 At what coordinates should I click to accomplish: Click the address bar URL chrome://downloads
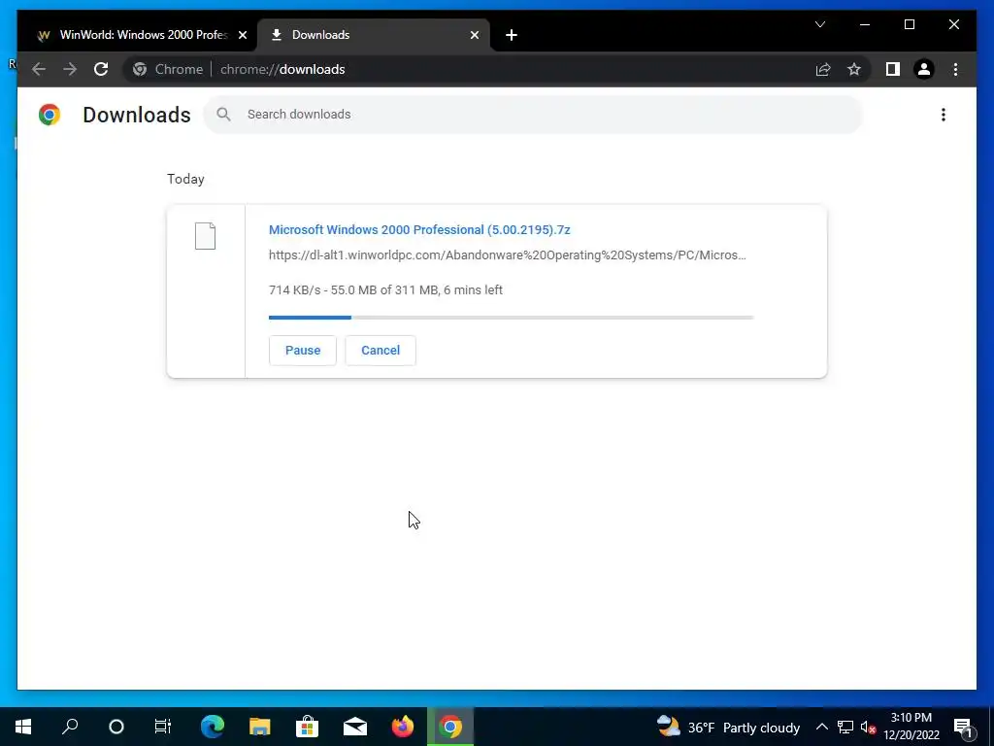282,69
